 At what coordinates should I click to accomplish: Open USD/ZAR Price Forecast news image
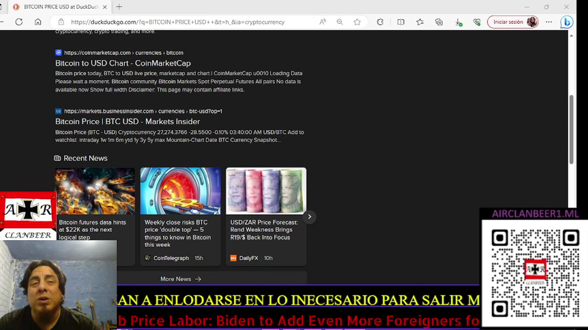pyautogui.click(x=266, y=191)
